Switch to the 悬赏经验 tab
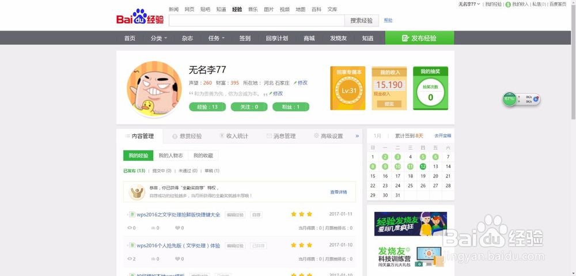Screen dimensions: 576x276 187,136
